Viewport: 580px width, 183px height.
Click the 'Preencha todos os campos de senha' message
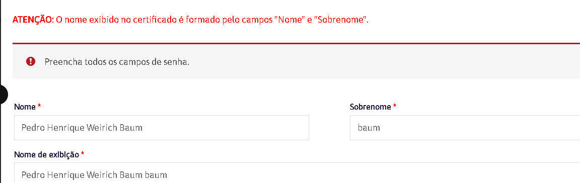tap(117, 62)
